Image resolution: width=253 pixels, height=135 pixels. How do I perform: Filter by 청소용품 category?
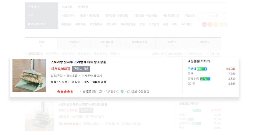tap(67, 7)
